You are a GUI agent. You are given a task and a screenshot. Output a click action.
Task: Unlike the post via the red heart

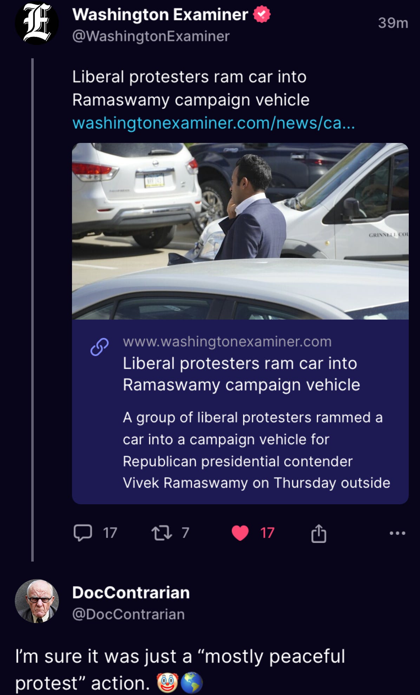(240, 533)
